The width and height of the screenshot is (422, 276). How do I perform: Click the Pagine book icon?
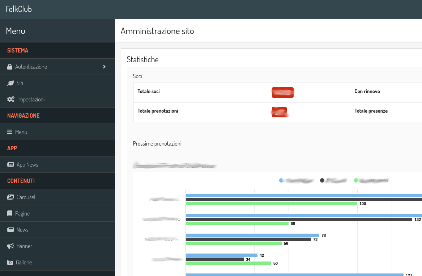click(10, 214)
